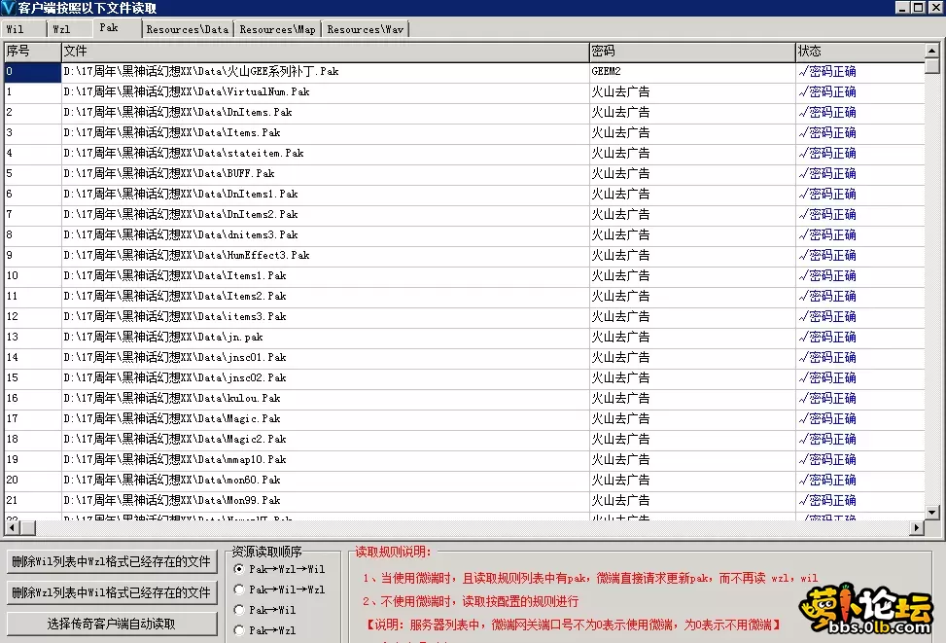Click sequence number 0 cell
The image size is (946, 643).
33,71
